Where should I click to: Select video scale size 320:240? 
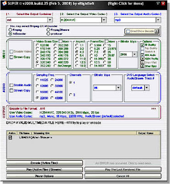[37, 62]
